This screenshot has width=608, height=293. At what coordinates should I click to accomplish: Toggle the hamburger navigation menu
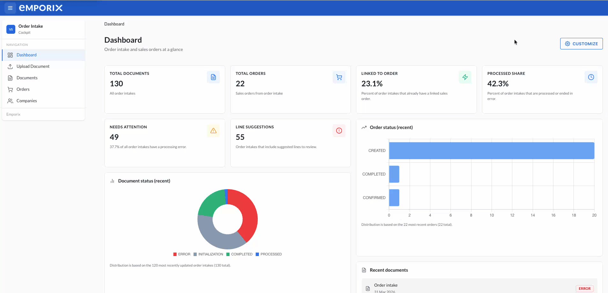click(x=10, y=8)
